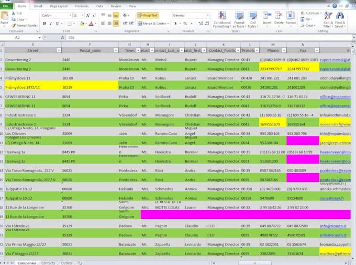
Task: Open rupert.meissl email link in row 2
Action: [x=335, y=60]
